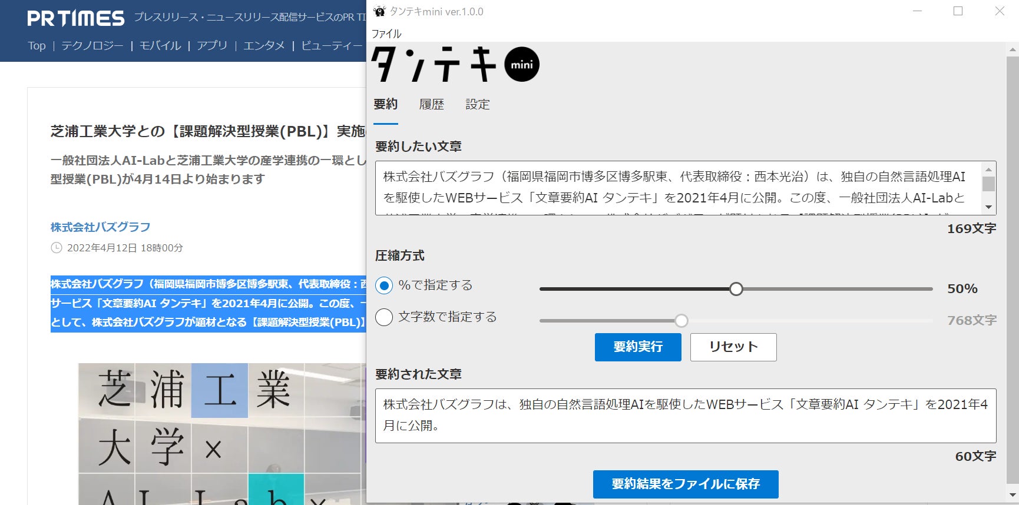Click the 60文字 summary count
This screenshot has height=505, width=1019.
point(975,457)
